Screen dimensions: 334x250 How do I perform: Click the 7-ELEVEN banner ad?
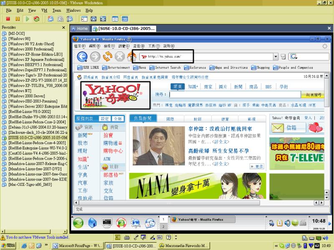pyautogui.click(x=297, y=153)
